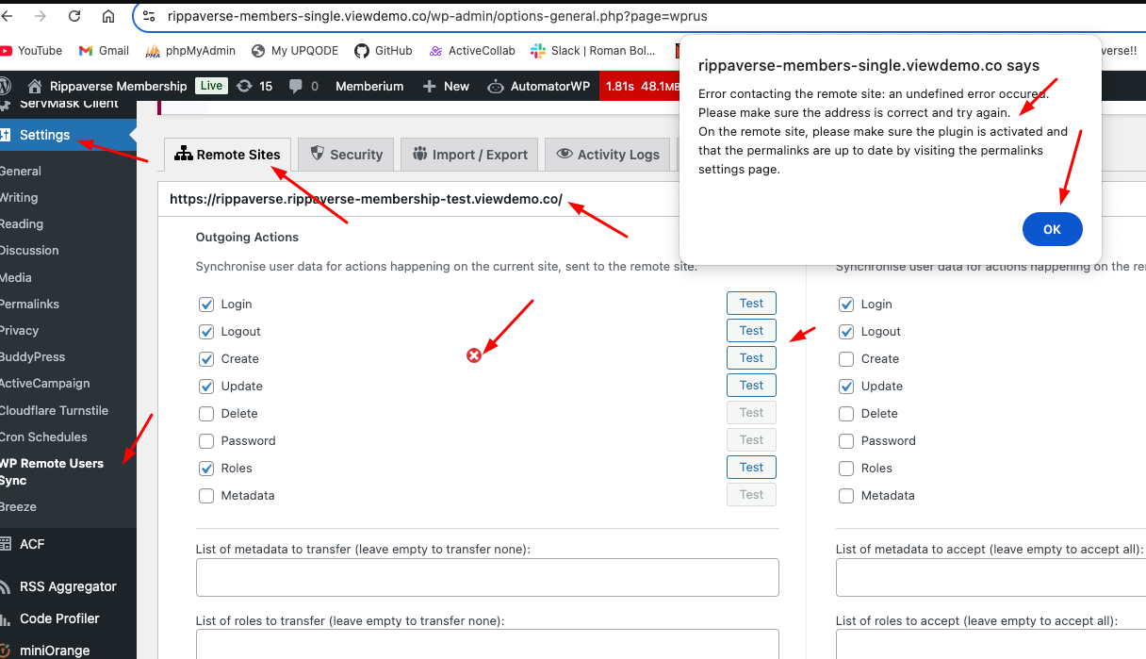The height and width of the screenshot is (659, 1146).
Task: Click the Code Profiler timing indicator
Action: point(640,86)
